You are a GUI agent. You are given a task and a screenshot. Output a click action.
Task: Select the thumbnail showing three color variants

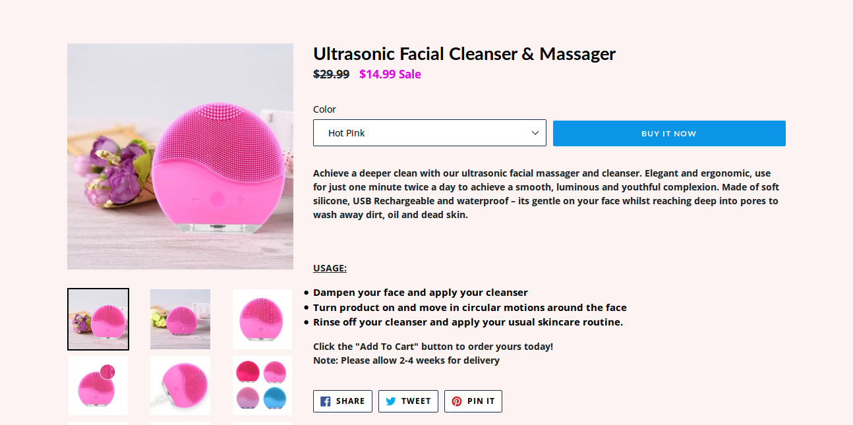262,385
